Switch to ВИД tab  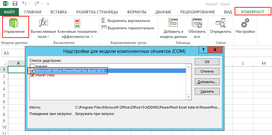pyautogui.click(x=228, y=12)
